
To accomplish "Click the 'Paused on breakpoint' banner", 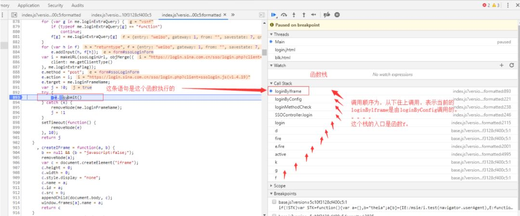I will click(393, 25).
